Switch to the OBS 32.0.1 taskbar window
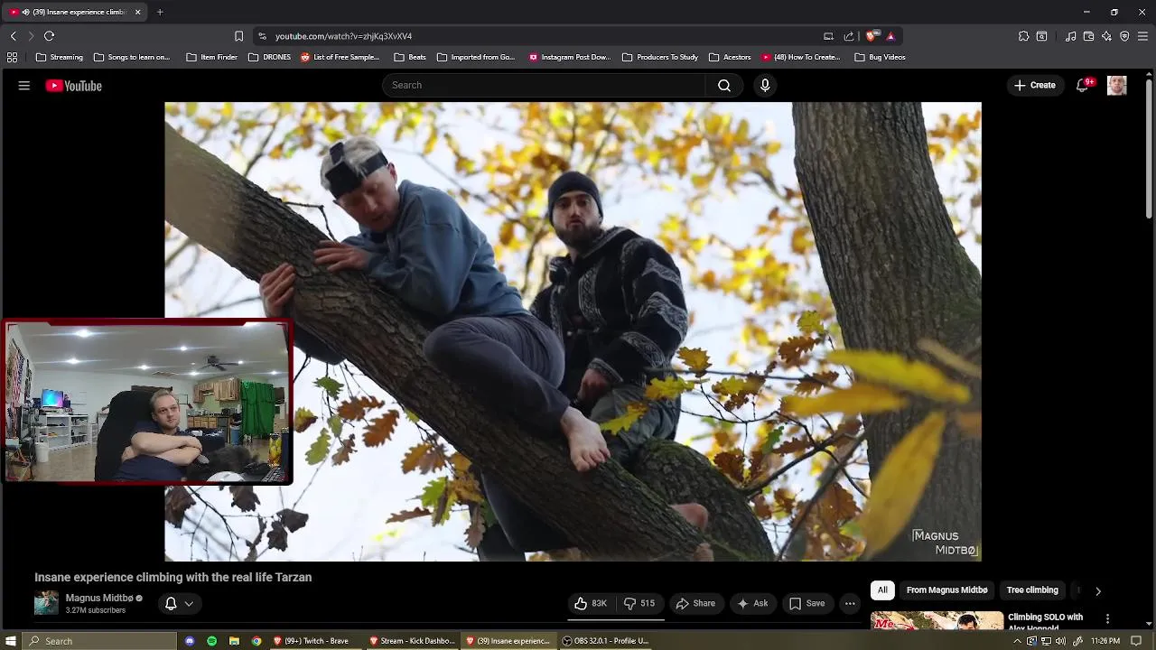This screenshot has width=1156, height=650. pyautogui.click(x=605, y=641)
